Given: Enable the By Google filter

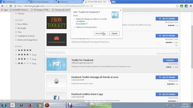Looking at the screenshot, I should (x=16, y=28).
